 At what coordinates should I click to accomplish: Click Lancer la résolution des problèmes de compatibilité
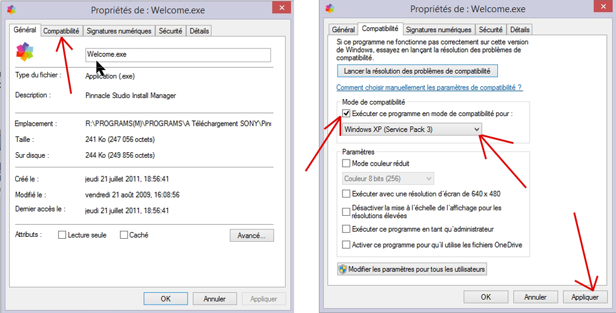[417, 71]
